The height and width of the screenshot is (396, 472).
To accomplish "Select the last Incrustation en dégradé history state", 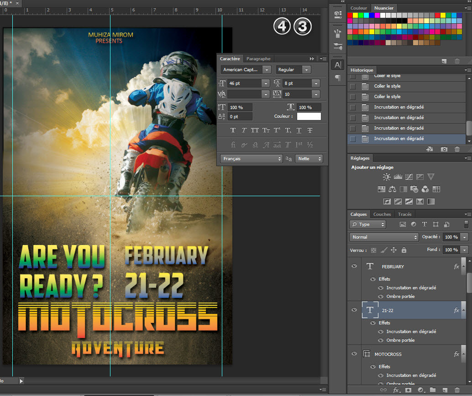I will (399, 139).
